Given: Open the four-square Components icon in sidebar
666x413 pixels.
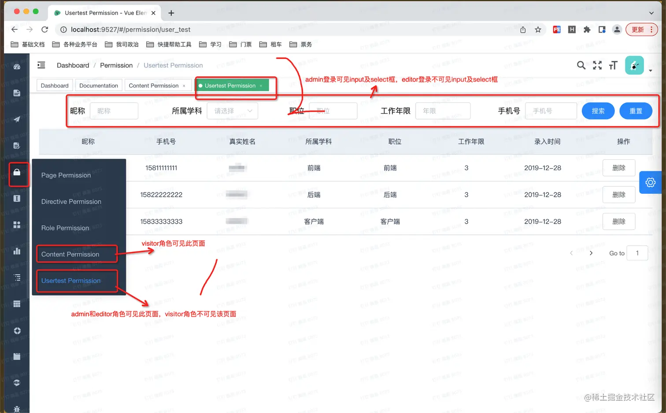Looking at the screenshot, I should (17, 225).
